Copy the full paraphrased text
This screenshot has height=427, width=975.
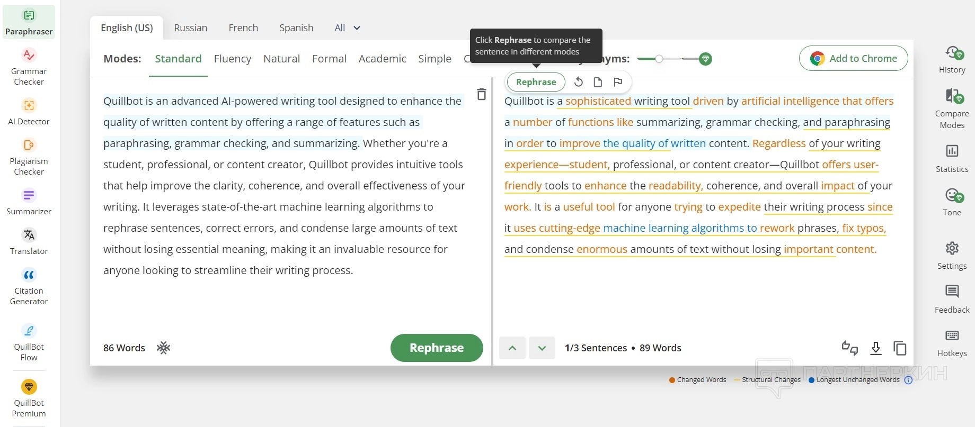(900, 348)
